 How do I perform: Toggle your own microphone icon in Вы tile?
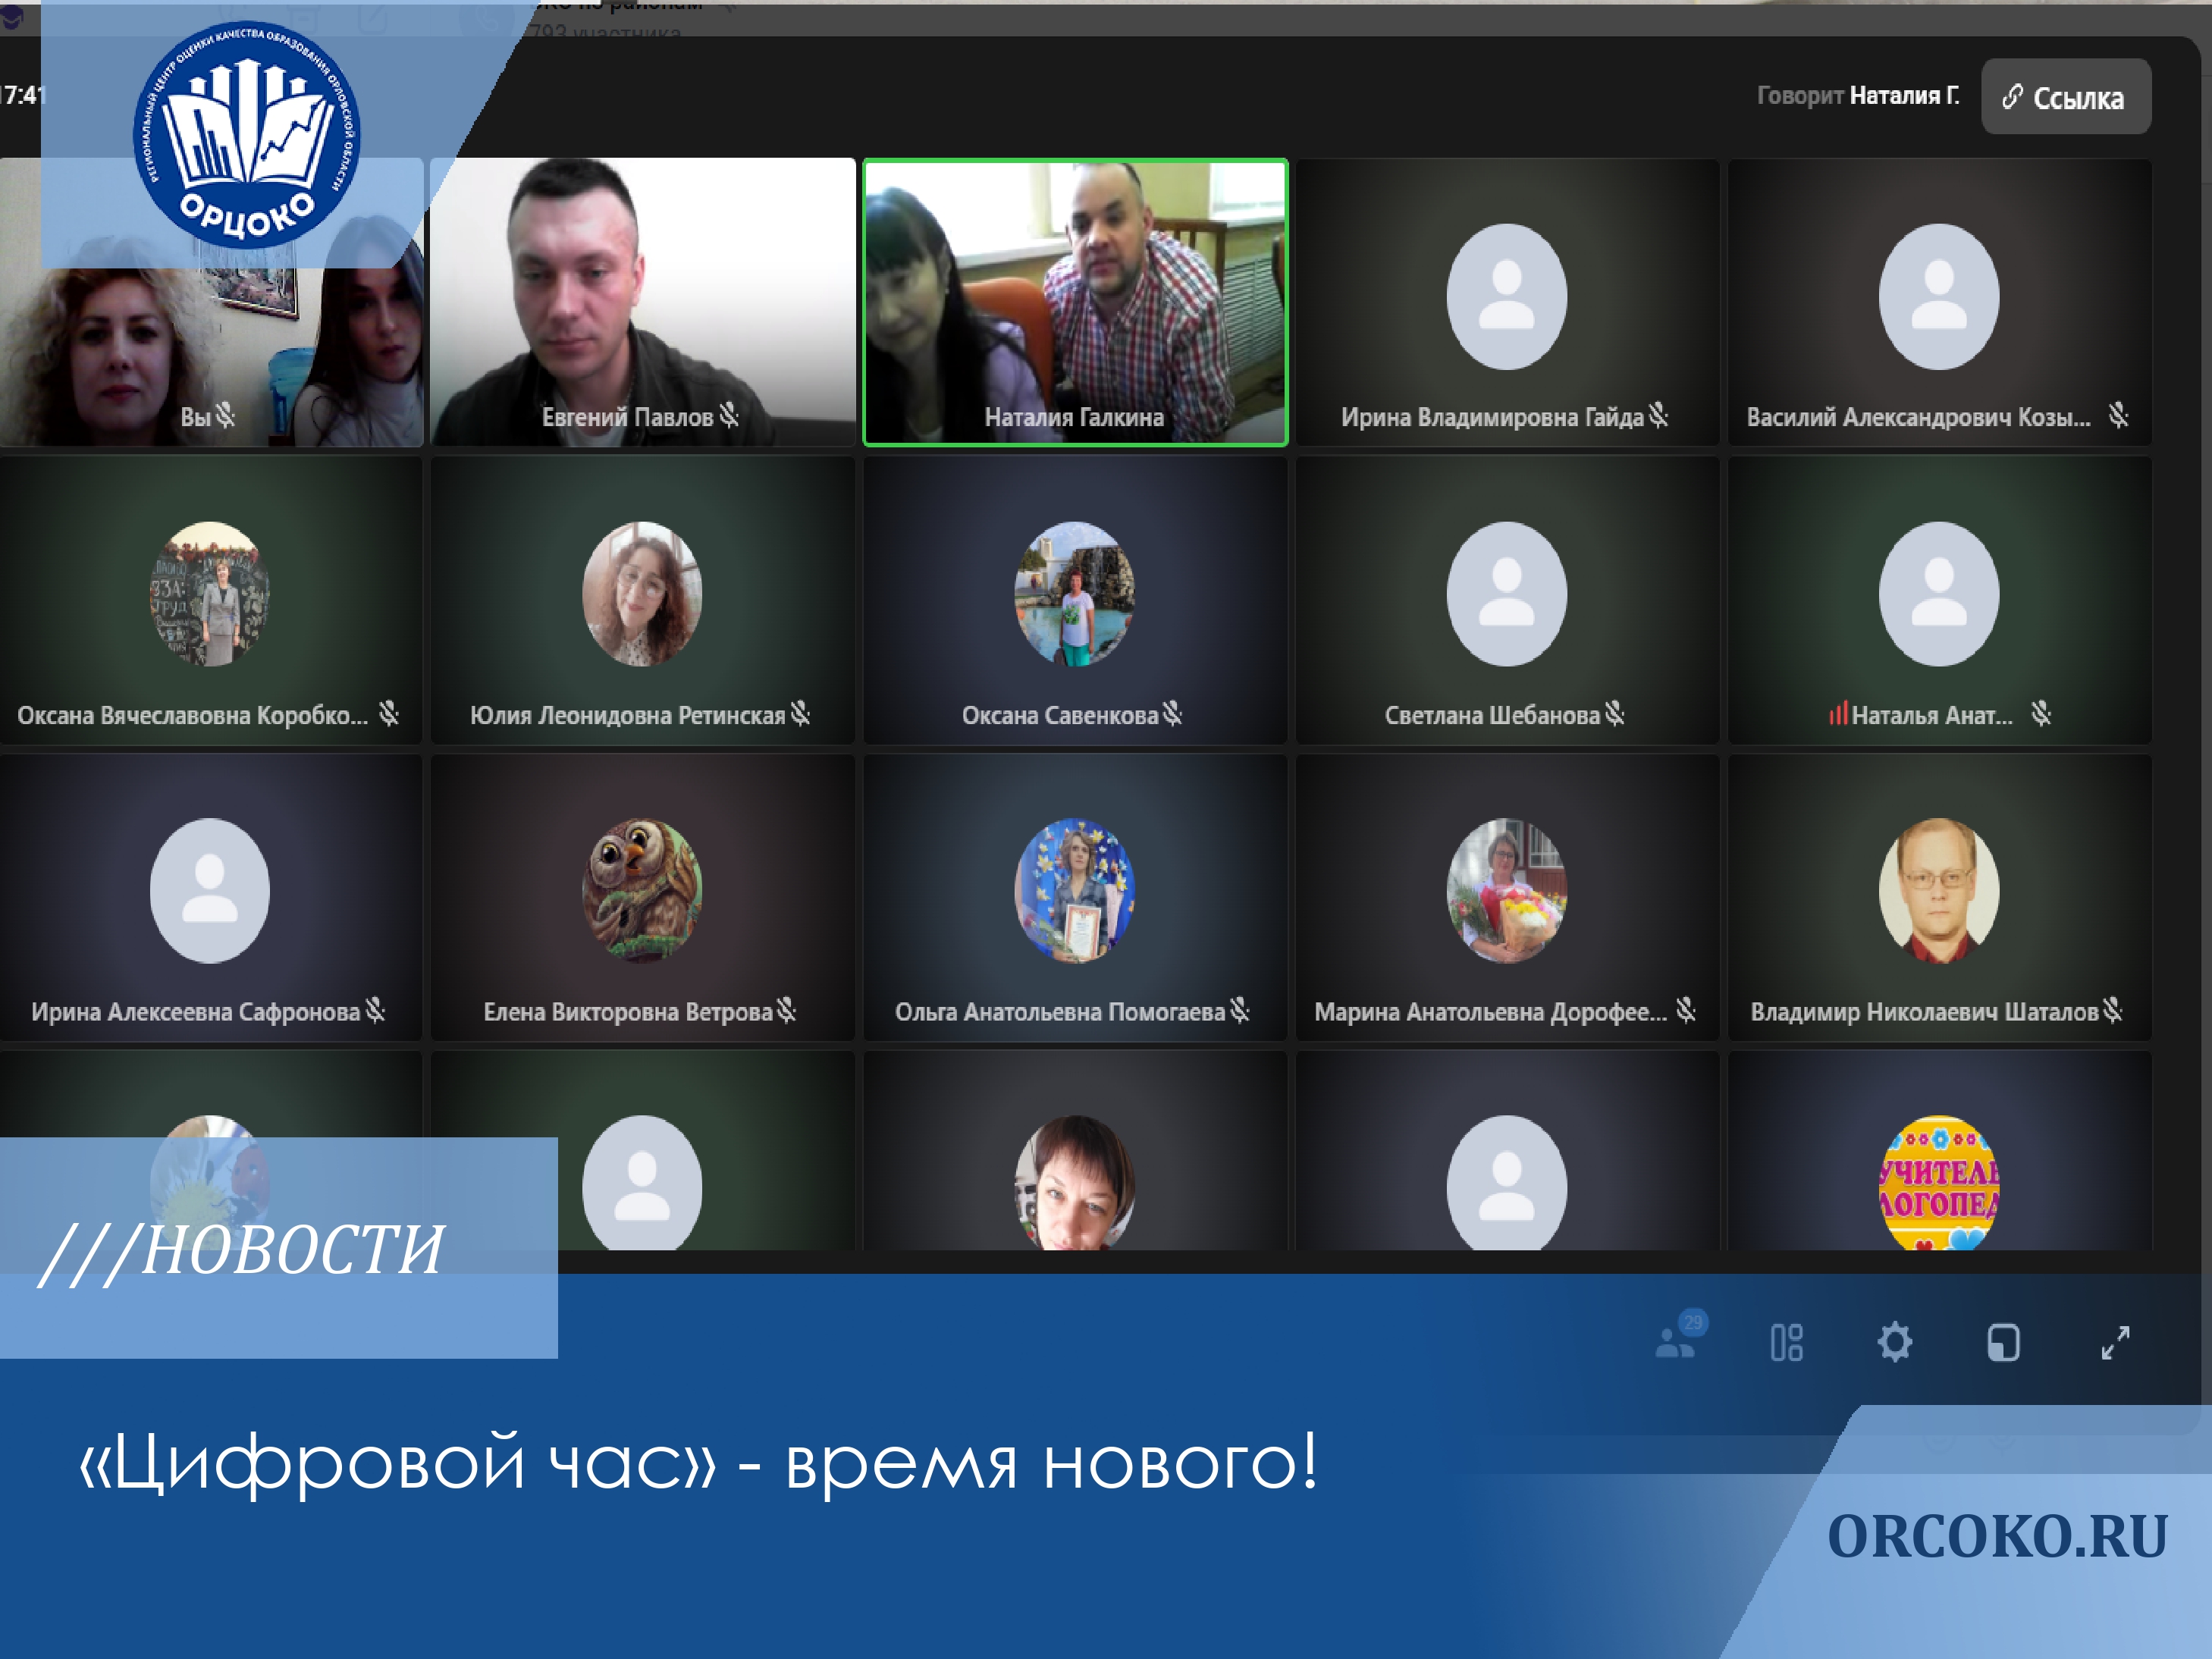[225, 415]
